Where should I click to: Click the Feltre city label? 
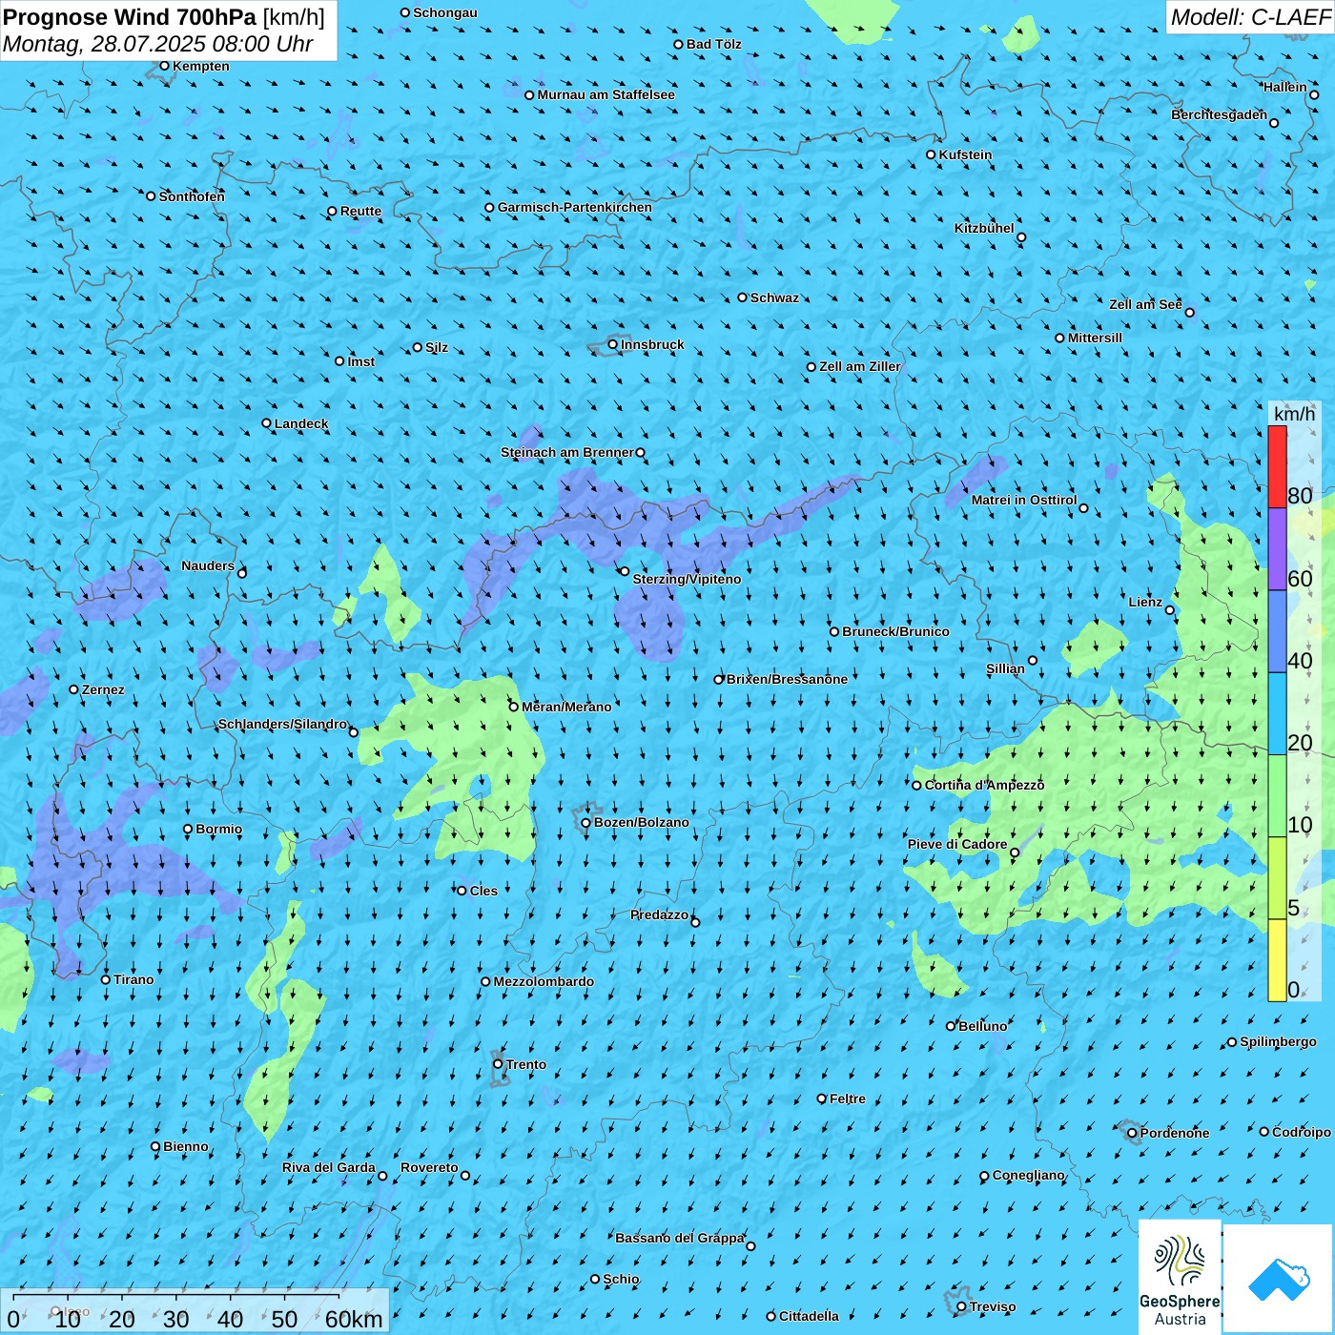(x=848, y=1099)
